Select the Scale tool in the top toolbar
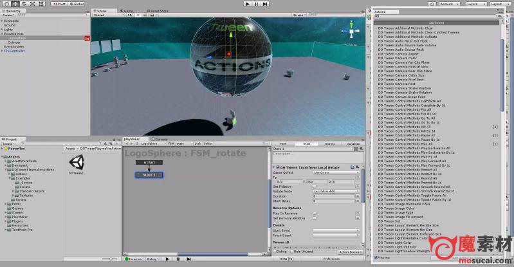The image size is (514, 267). (x=32, y=4)
